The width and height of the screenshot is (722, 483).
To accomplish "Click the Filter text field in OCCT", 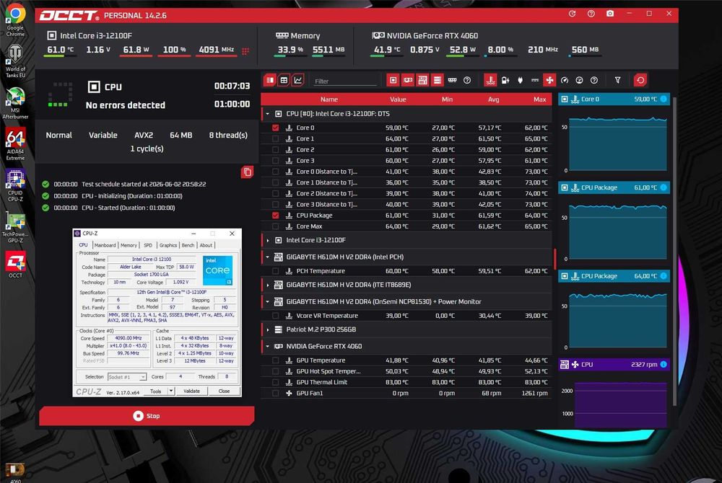I will pyautogui.click(x=345, y=81).
